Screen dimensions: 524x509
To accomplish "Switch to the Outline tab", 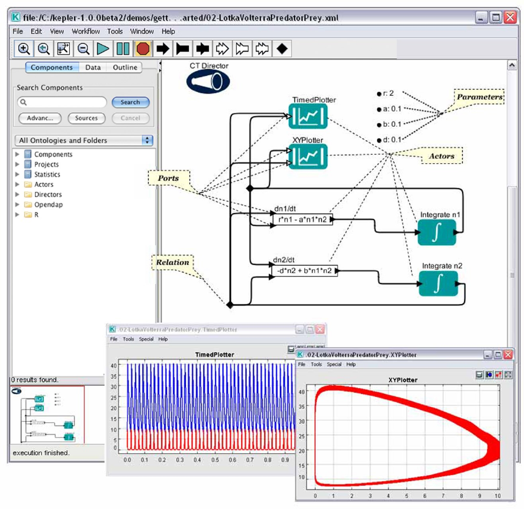I will pos(125,67).
